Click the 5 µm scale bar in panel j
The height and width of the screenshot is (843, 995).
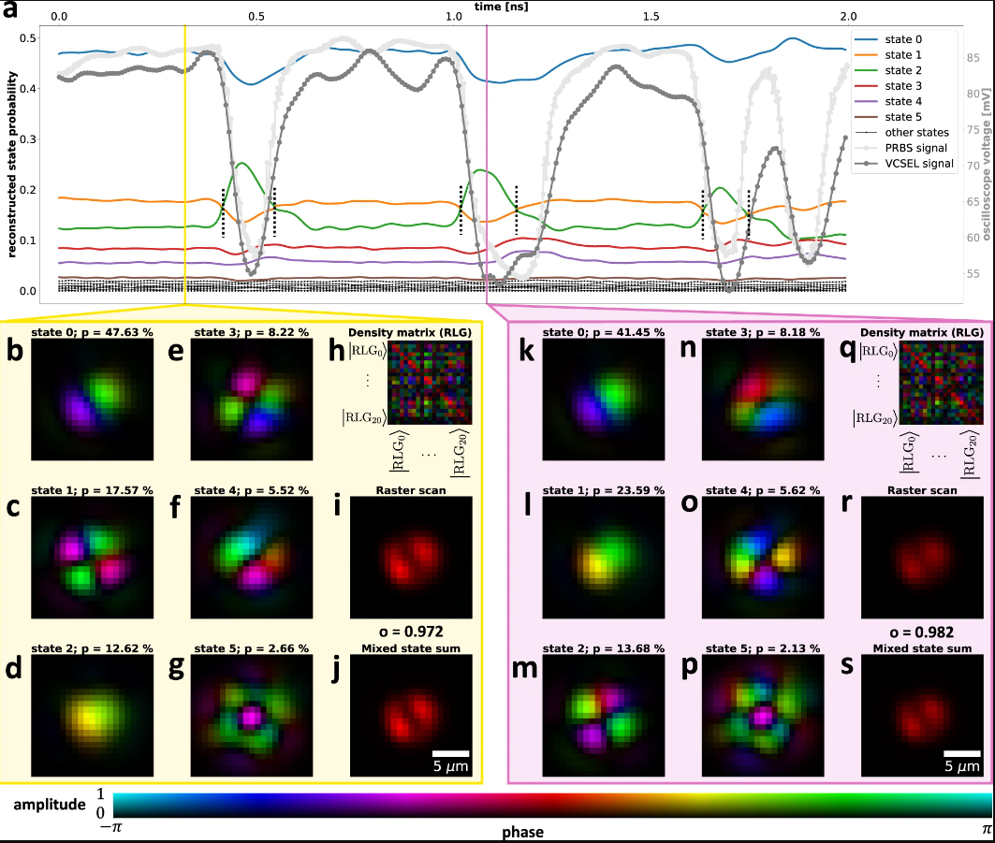point(450,754)
